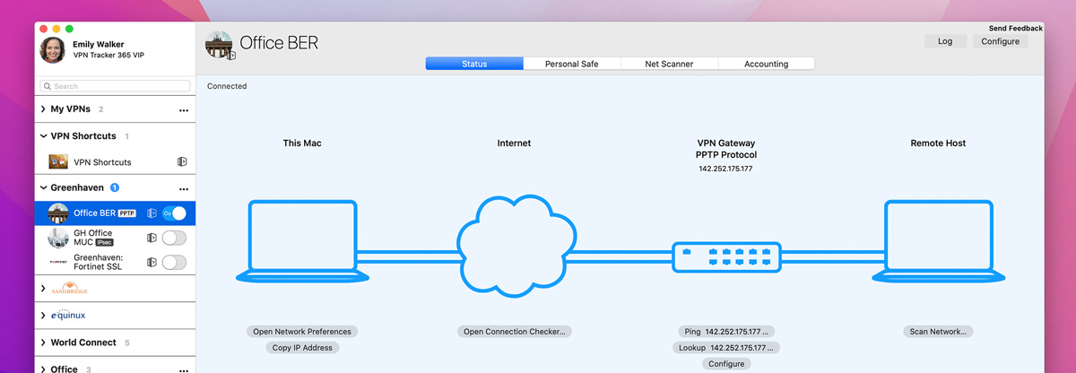Expand the My VPNs group
1076x373 pixels.
tap(43, 109)
